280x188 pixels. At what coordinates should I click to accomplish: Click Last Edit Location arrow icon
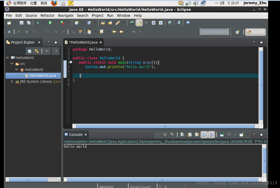pyautogui.click(x=114, y=32)
